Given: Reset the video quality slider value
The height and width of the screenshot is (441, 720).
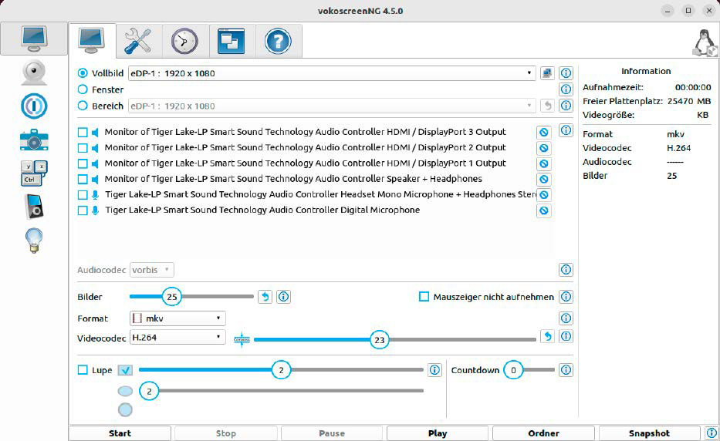Looking at the screenshot, I should (546, 337).
